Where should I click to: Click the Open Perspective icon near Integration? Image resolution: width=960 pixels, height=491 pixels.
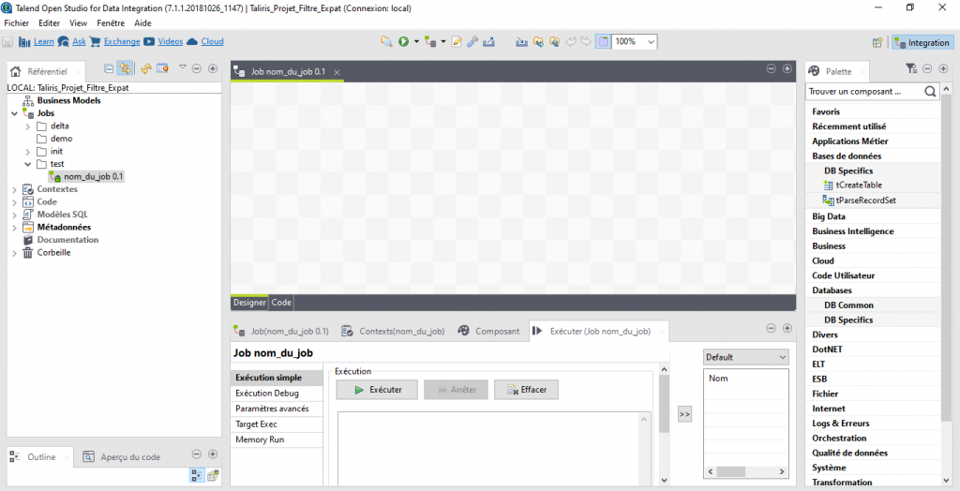pyautogui.click(x=877, y=42)
